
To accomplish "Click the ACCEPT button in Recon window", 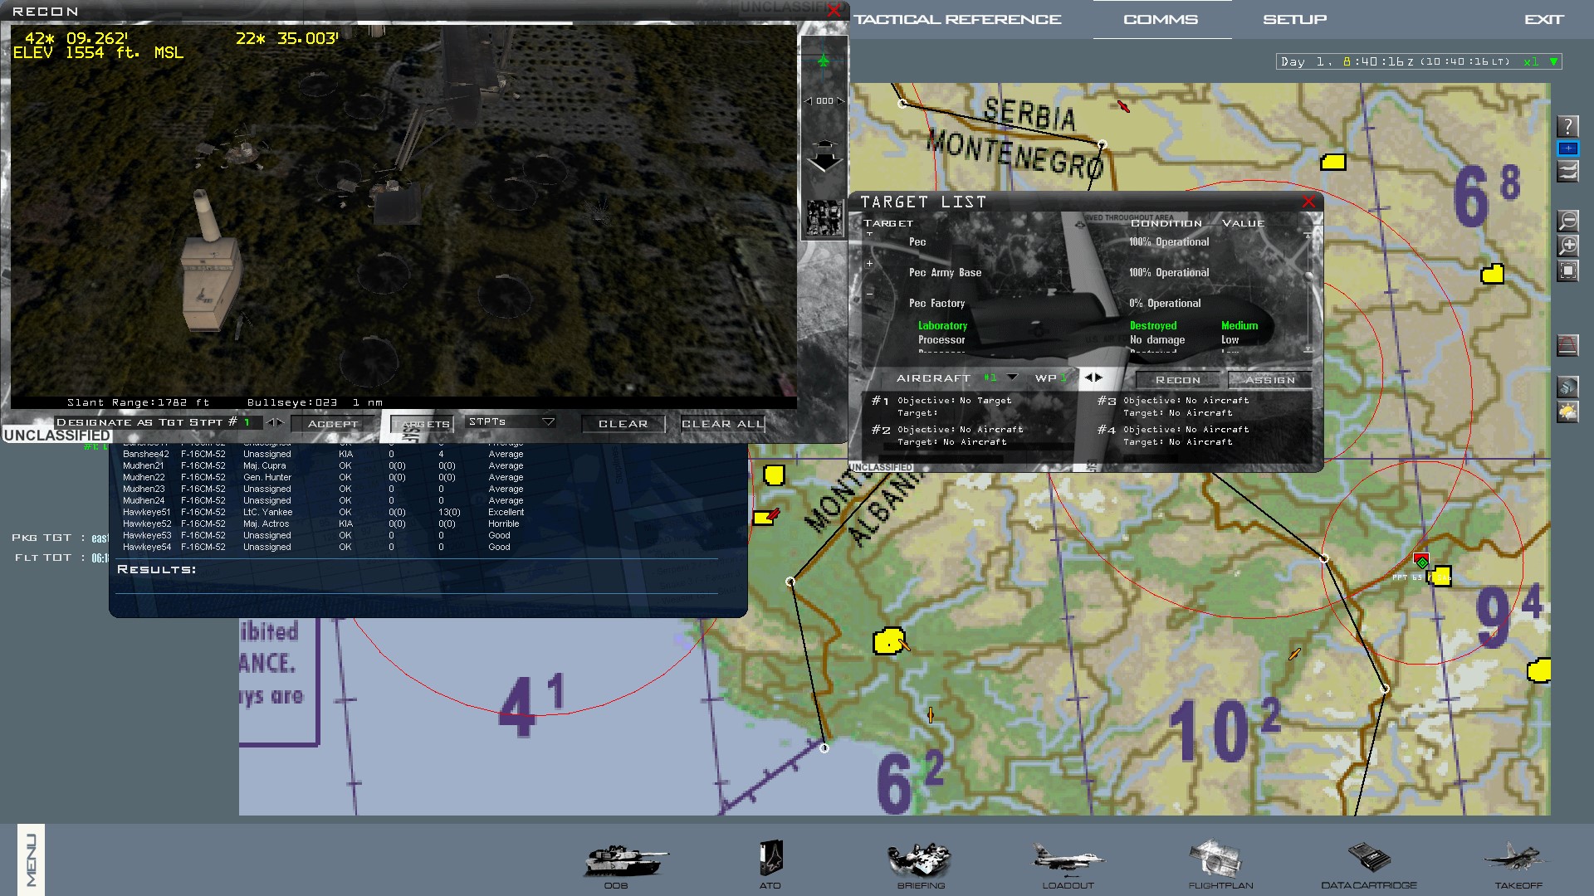I will click(x=332, y=424).
